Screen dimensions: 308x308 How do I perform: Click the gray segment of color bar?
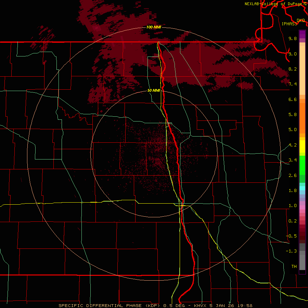coord(302,256)
